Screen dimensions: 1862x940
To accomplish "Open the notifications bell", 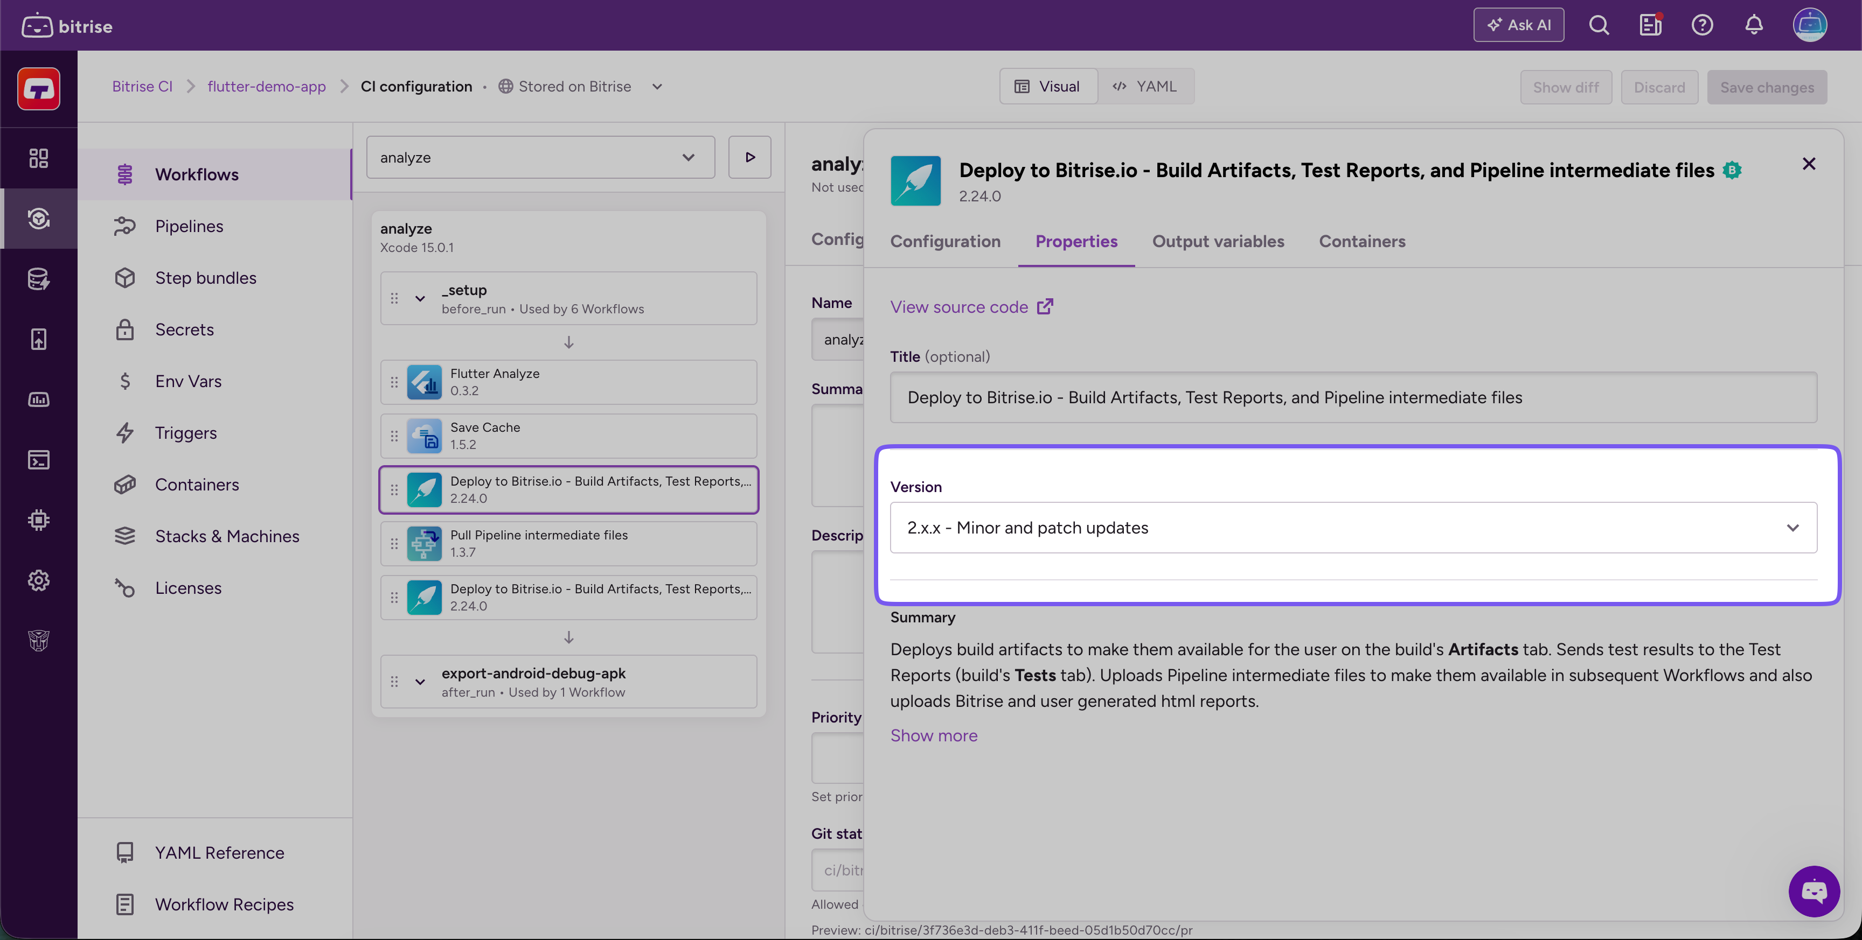I will [x=1754, y=25].
